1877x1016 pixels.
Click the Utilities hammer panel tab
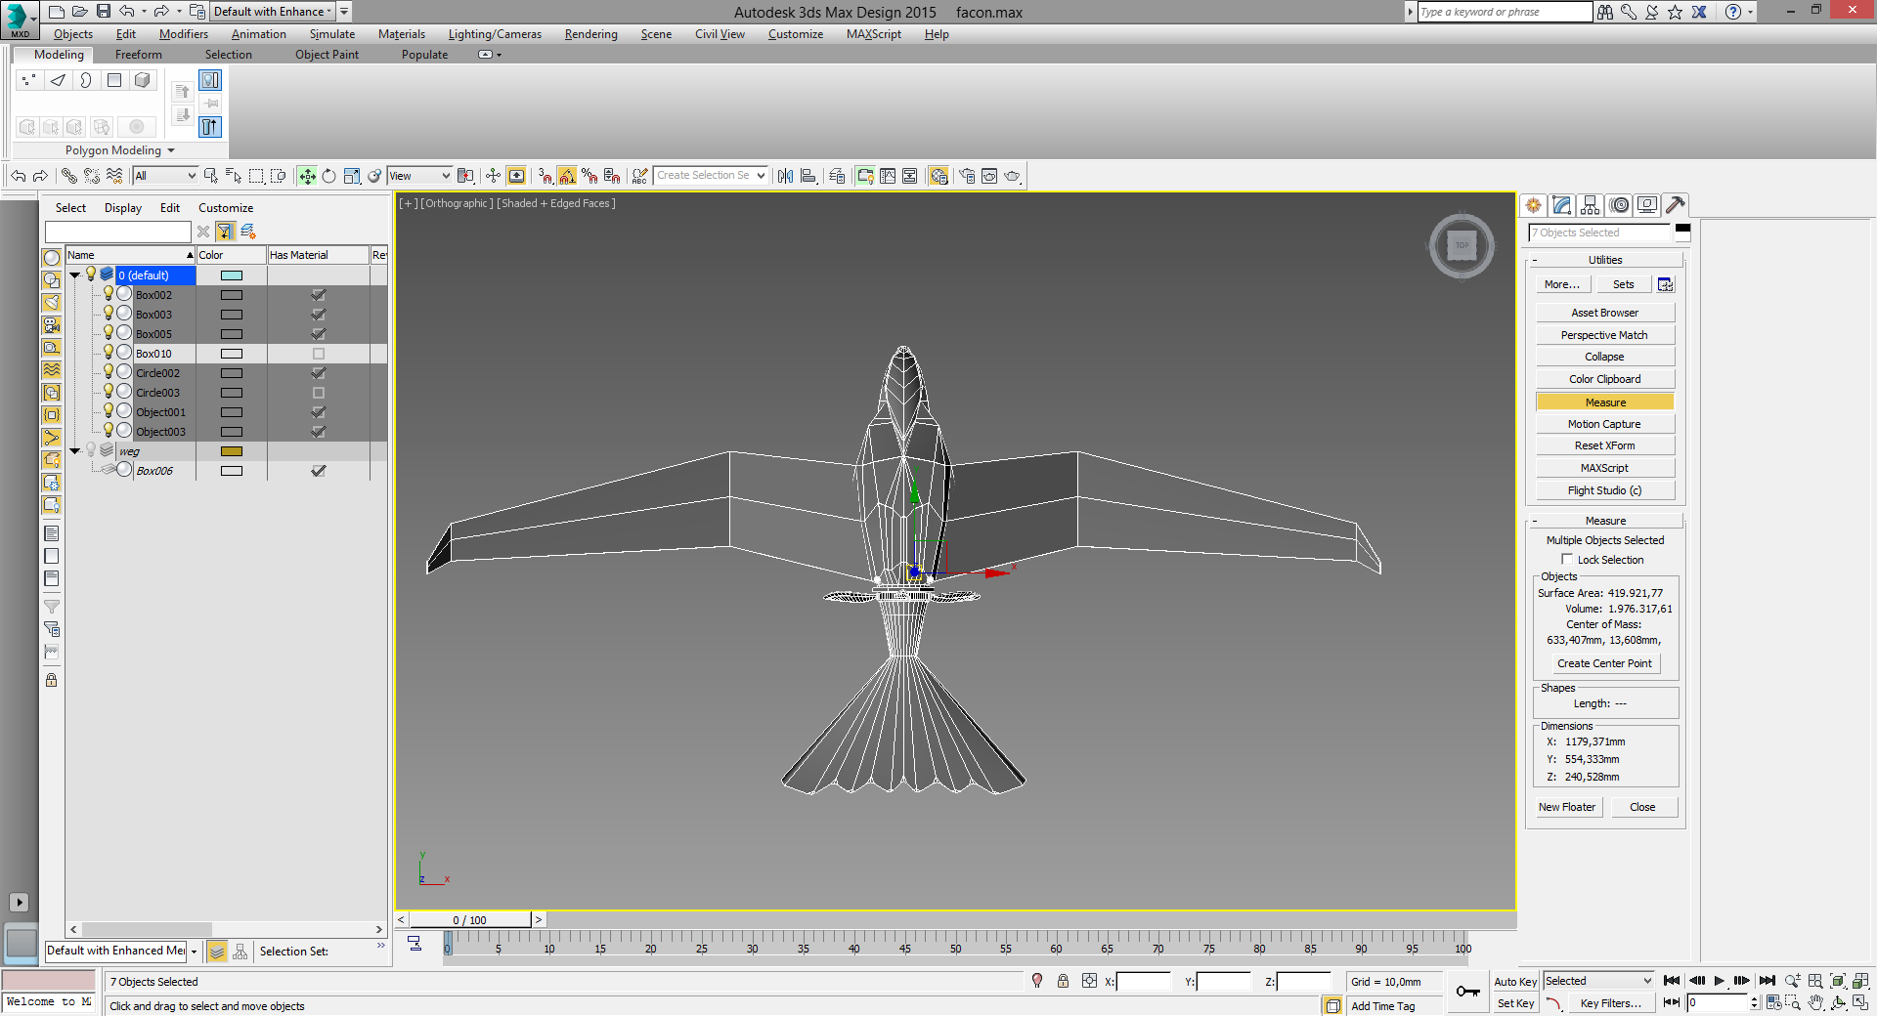[1676, 205]
